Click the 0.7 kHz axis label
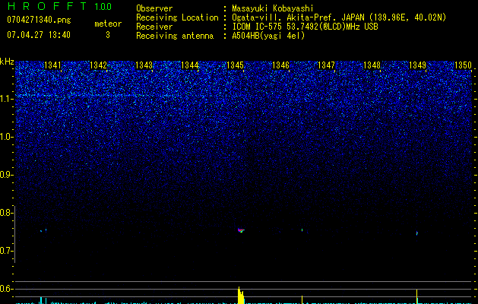Screen dimensions: 478x304 6,251
